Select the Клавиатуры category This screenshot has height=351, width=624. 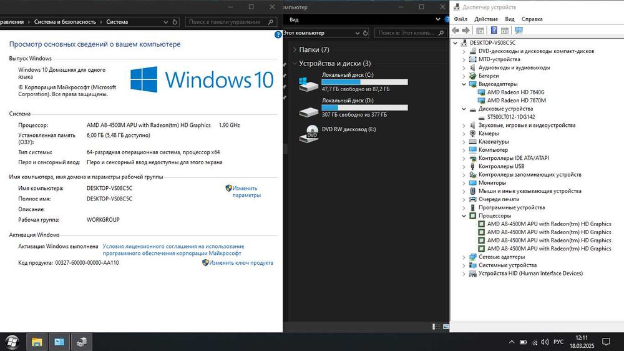pos(494,142)
